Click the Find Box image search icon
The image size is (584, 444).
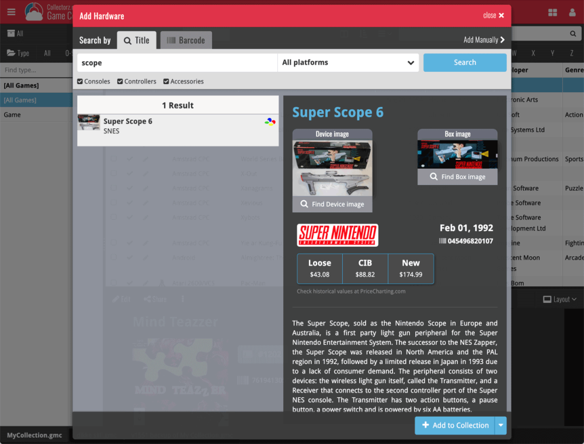click(433, 177)
